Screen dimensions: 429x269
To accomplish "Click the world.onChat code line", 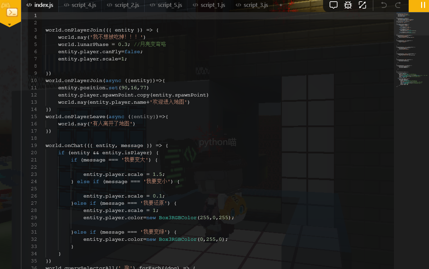I will (x=107, y=145).
